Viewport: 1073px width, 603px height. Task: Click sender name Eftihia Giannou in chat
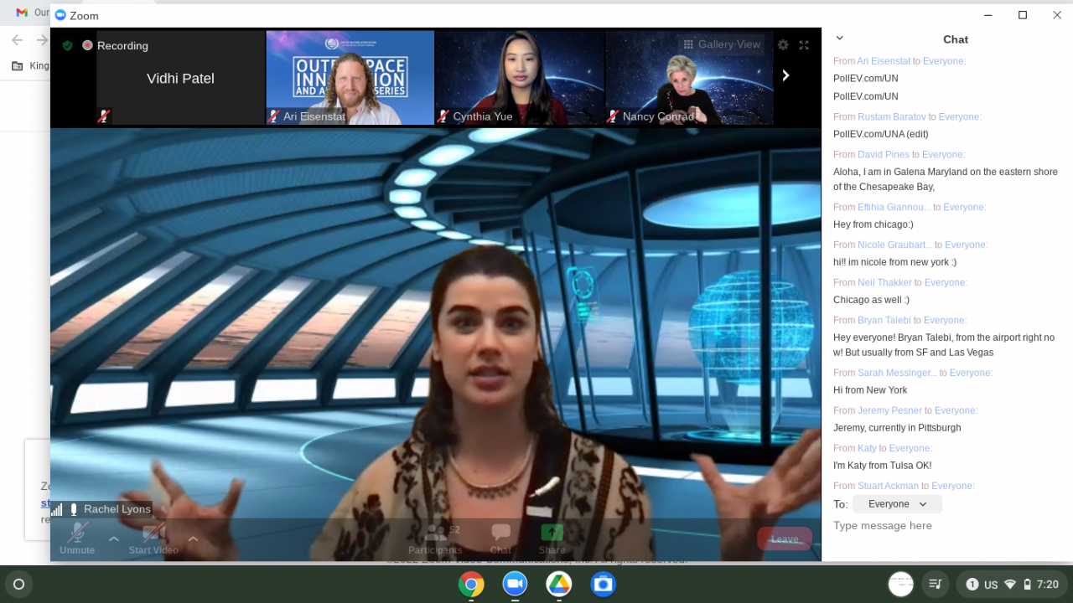point(894,208)
